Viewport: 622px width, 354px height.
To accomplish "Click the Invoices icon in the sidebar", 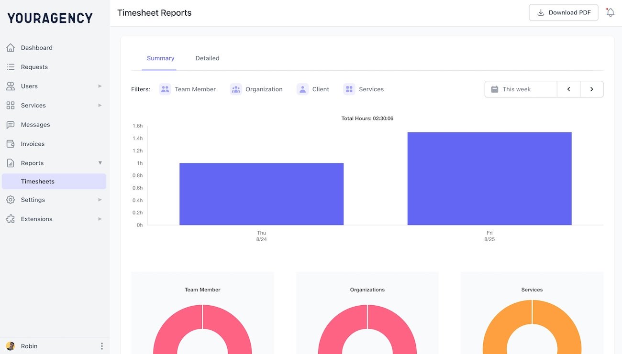I will pos(10,143).
